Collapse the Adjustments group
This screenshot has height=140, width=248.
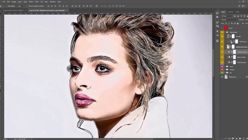[225, 32]
